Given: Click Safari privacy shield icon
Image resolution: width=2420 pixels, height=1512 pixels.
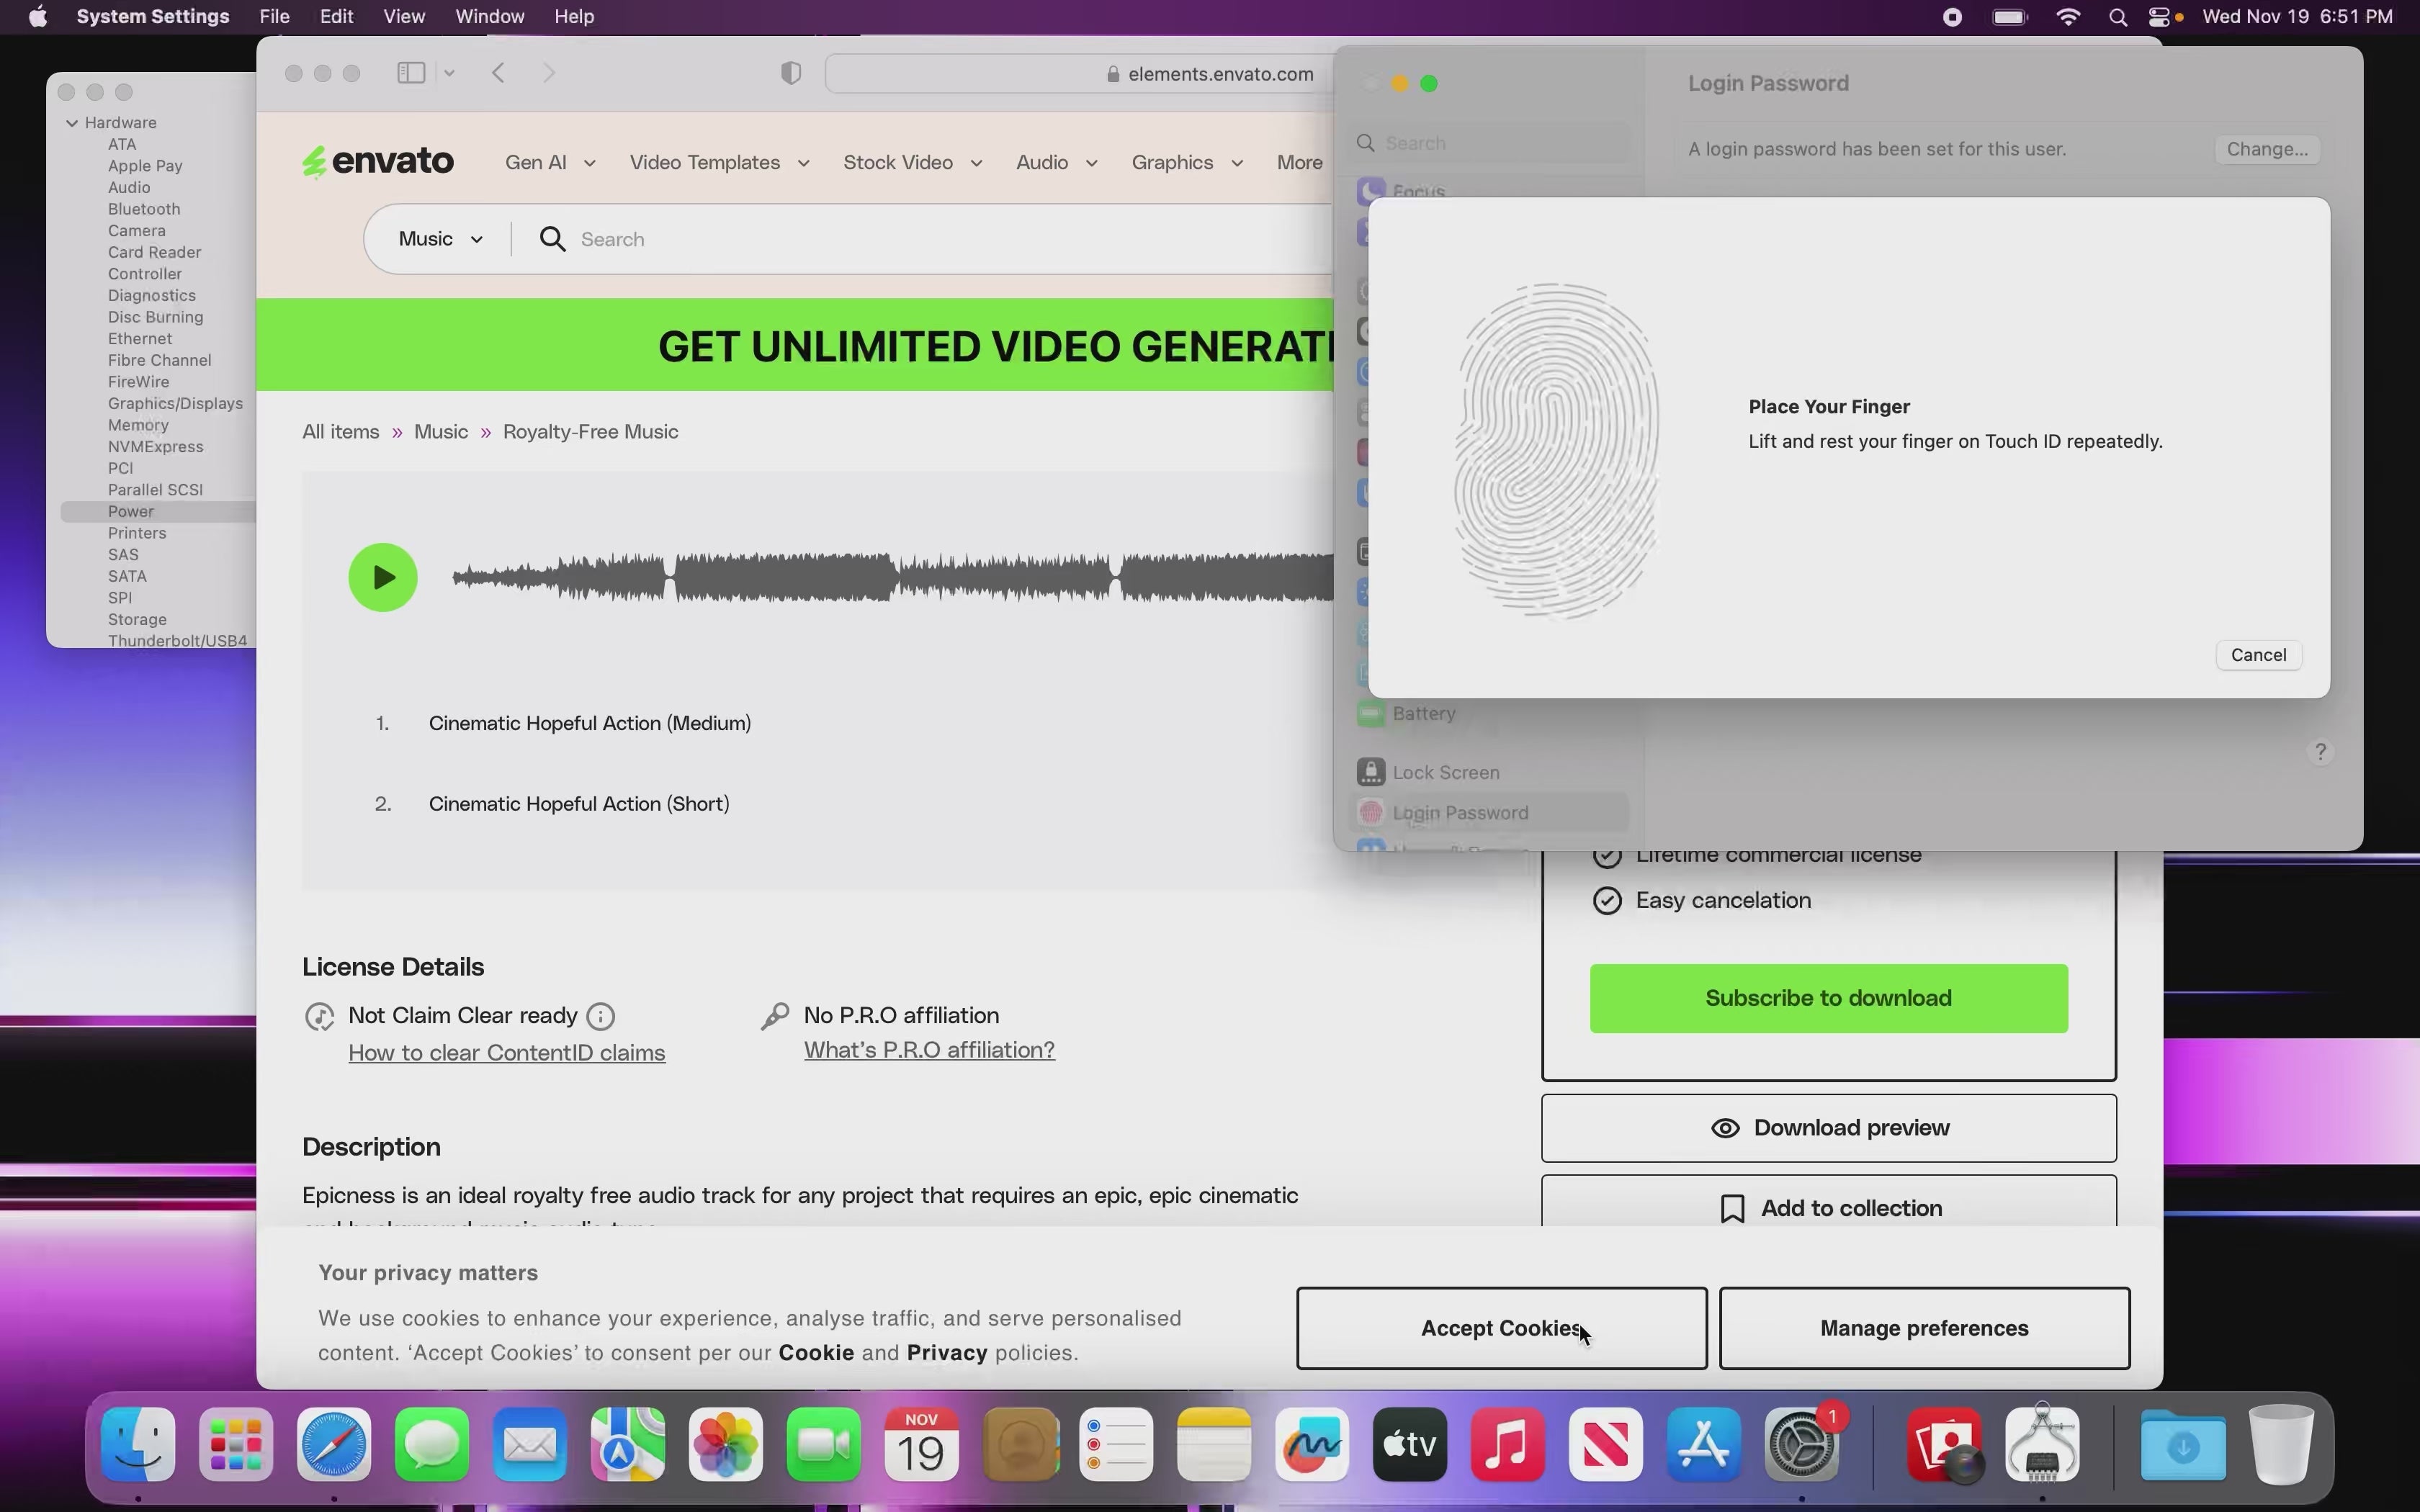Looking at the screenshot, I should (790, 73).
